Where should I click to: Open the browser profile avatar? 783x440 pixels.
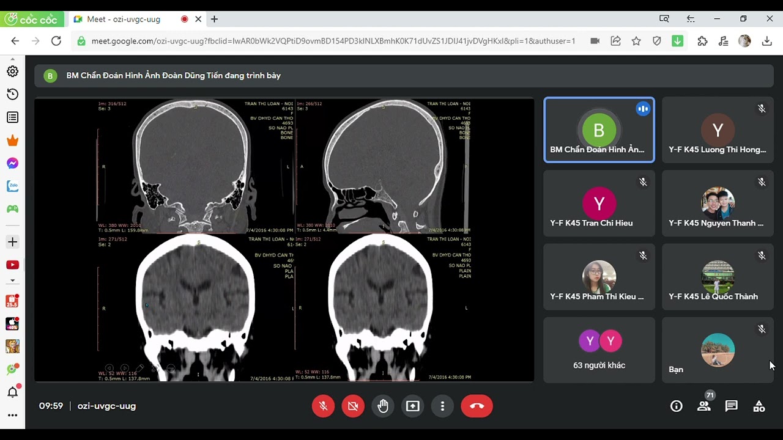pos(744,41)
